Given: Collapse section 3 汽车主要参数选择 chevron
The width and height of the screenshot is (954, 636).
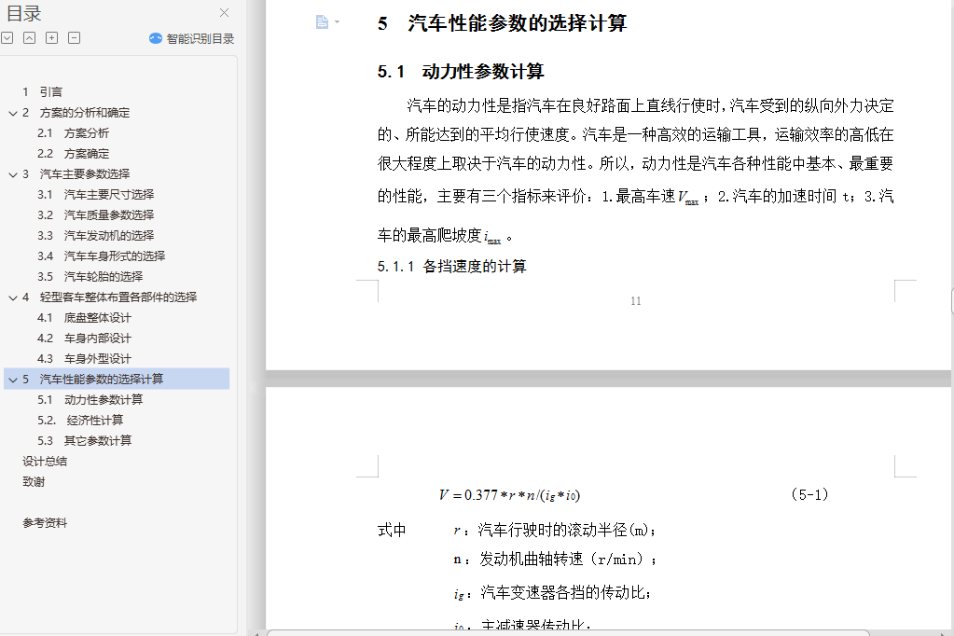Looking at the screenshot, I should click(x=13, y=174).
